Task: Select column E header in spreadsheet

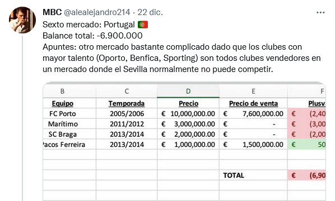Action: tap(253, 91)
